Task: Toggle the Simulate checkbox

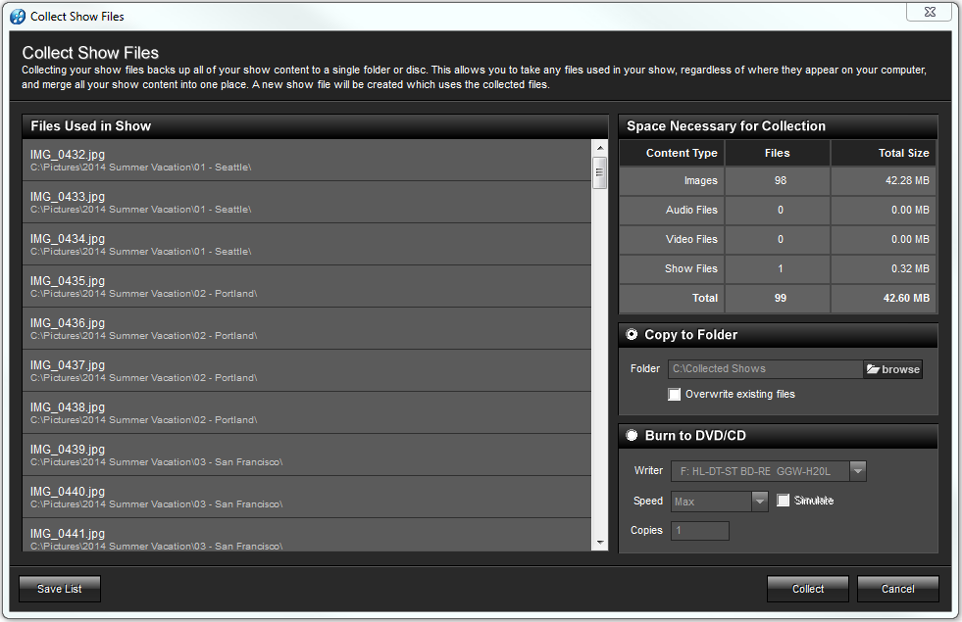Action: [784, 501]
